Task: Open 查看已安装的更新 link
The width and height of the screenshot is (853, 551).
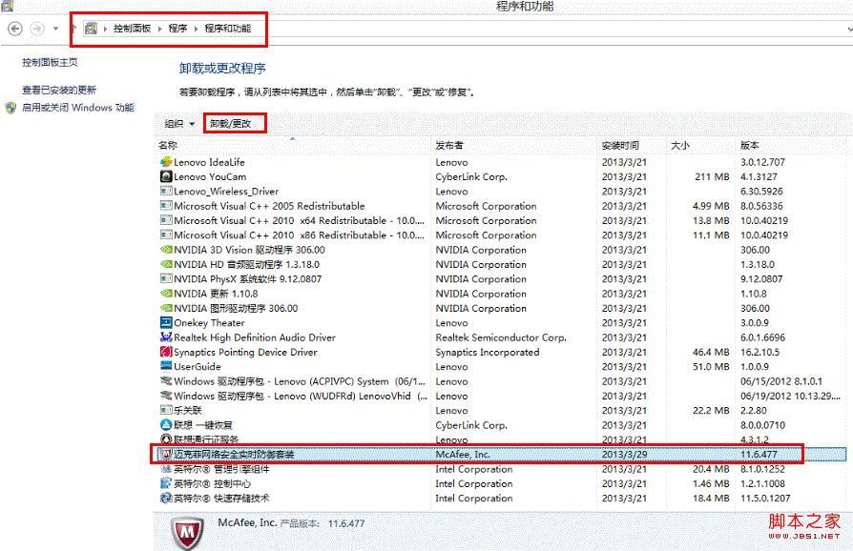Action: 59,90
